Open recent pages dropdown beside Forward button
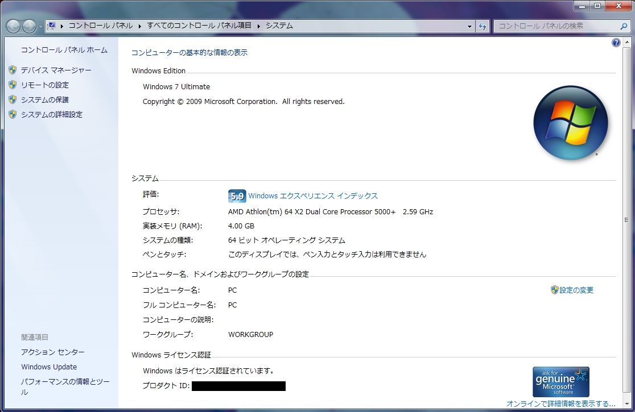This screenshot has height=412, width=635. tap(40, 27)
